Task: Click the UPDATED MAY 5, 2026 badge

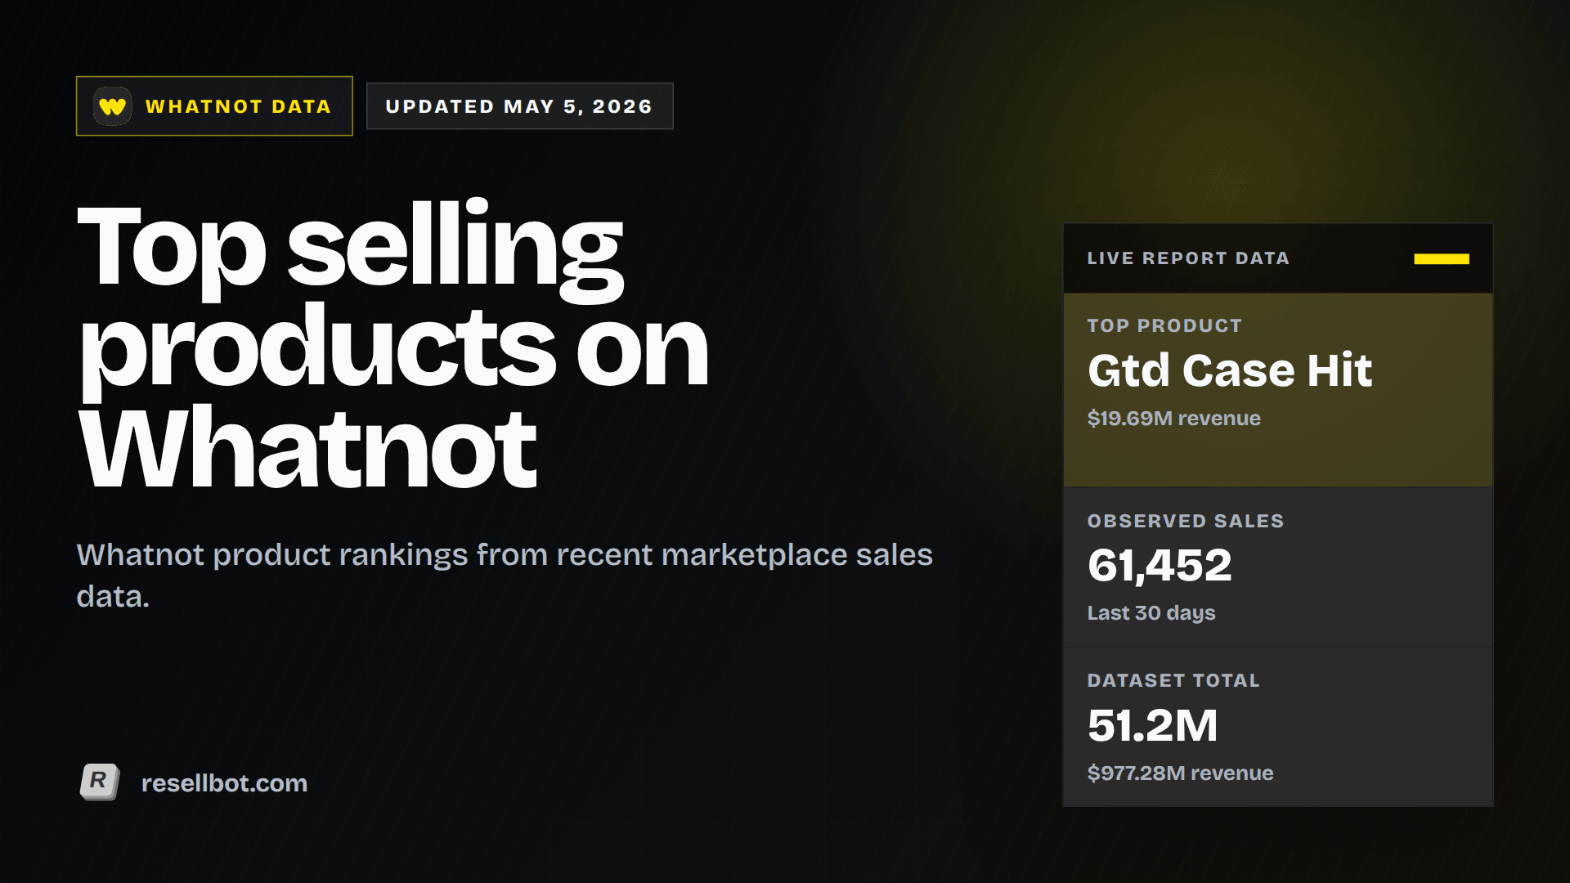Action: pyautogui.click(x=519, y=106)
